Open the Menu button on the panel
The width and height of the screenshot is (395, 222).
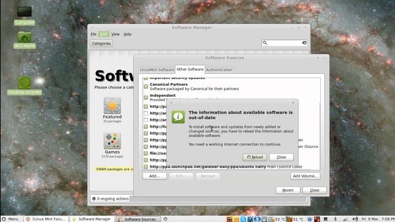click(x=10, y=219)
